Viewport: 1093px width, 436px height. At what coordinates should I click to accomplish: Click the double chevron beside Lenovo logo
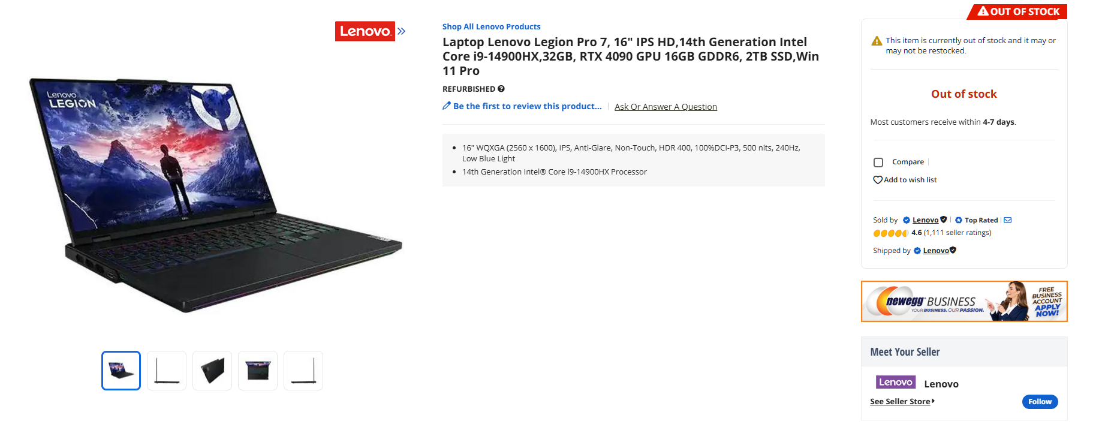(x=402, y=31)
